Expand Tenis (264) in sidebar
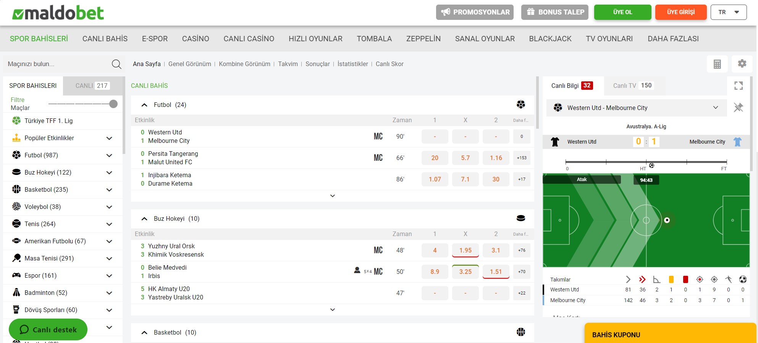Viewport: 758px width, 343px height. [109, 224]
